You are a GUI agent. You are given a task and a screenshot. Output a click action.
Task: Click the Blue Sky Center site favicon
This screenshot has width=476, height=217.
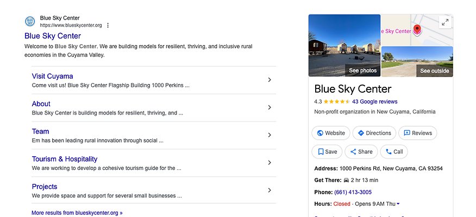[x=30, y=21]
